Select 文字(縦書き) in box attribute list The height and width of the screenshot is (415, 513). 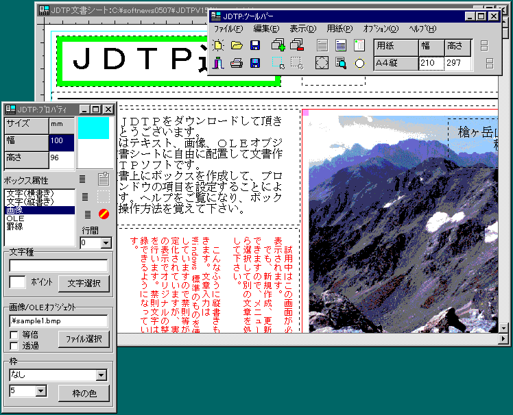[x=40, y=201]
